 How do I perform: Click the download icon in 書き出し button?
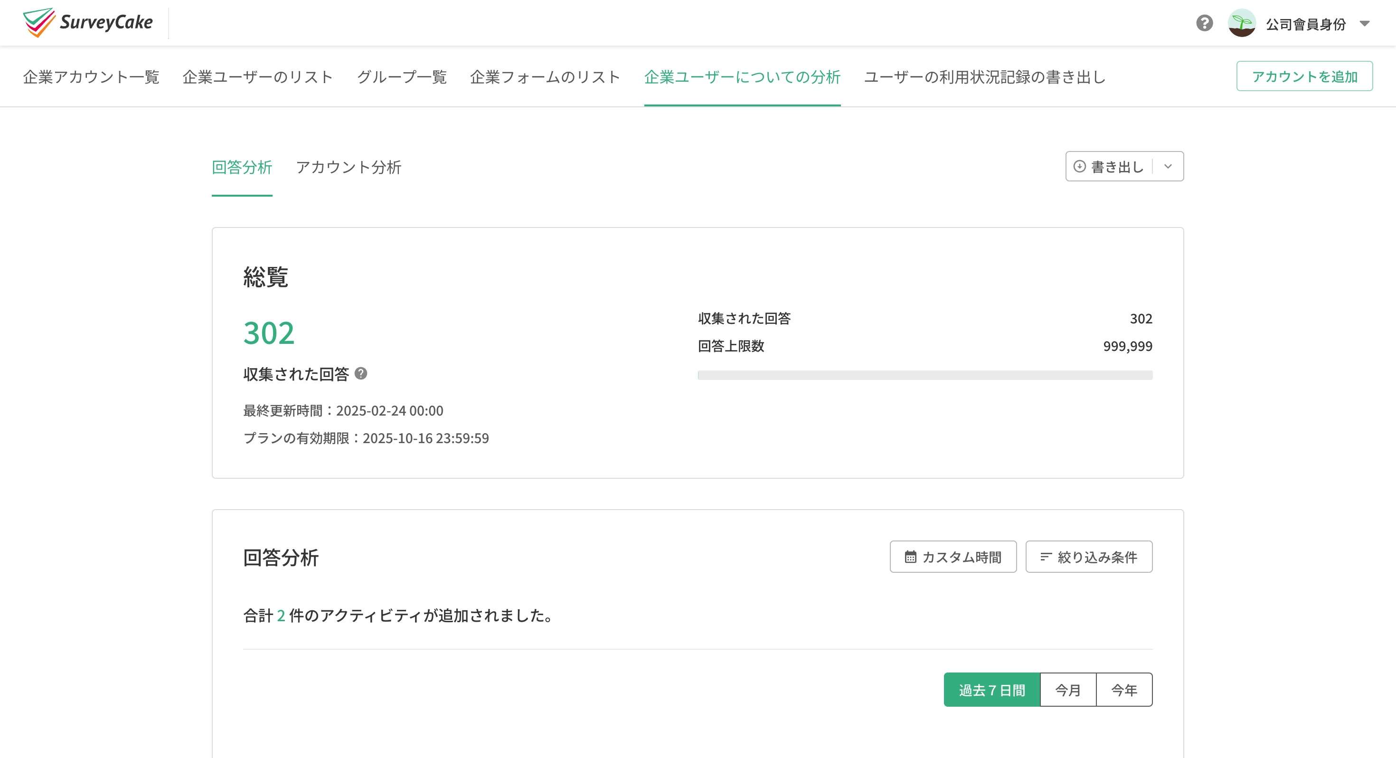coord(1081,166)
